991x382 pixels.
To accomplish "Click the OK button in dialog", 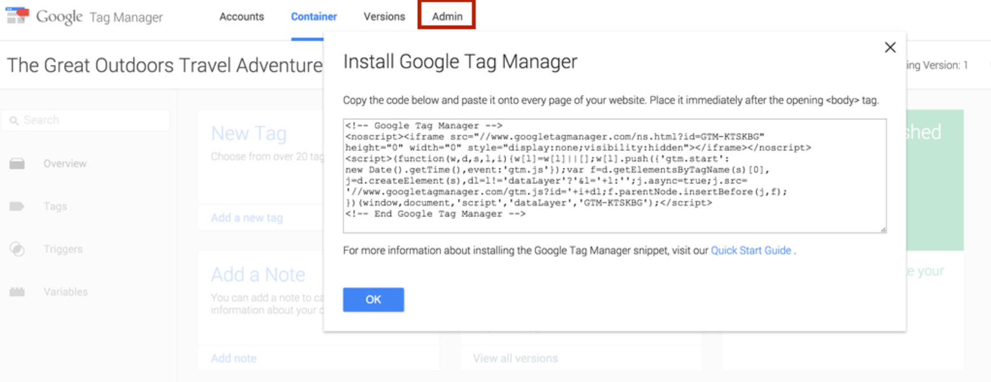I will click(373, 299).
